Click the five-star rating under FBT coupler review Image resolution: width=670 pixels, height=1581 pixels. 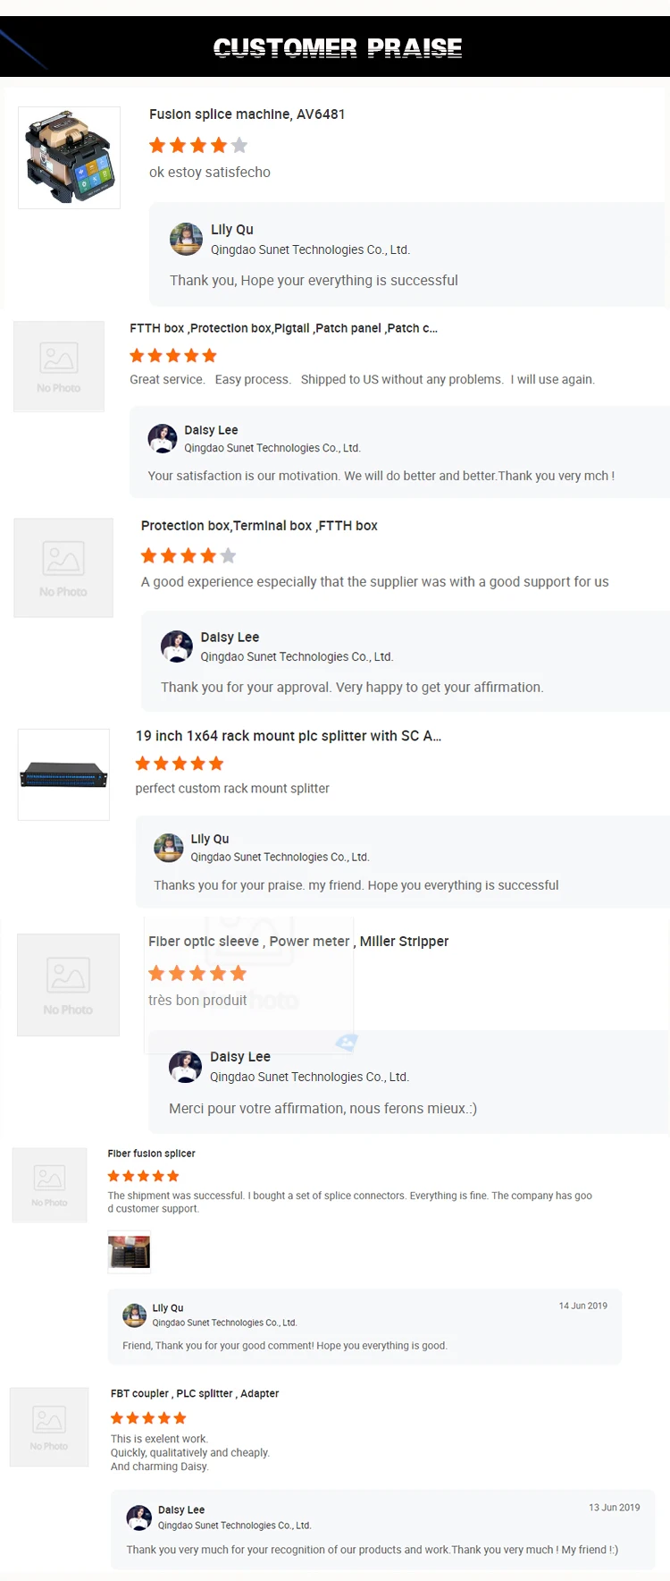(148, 1417)
